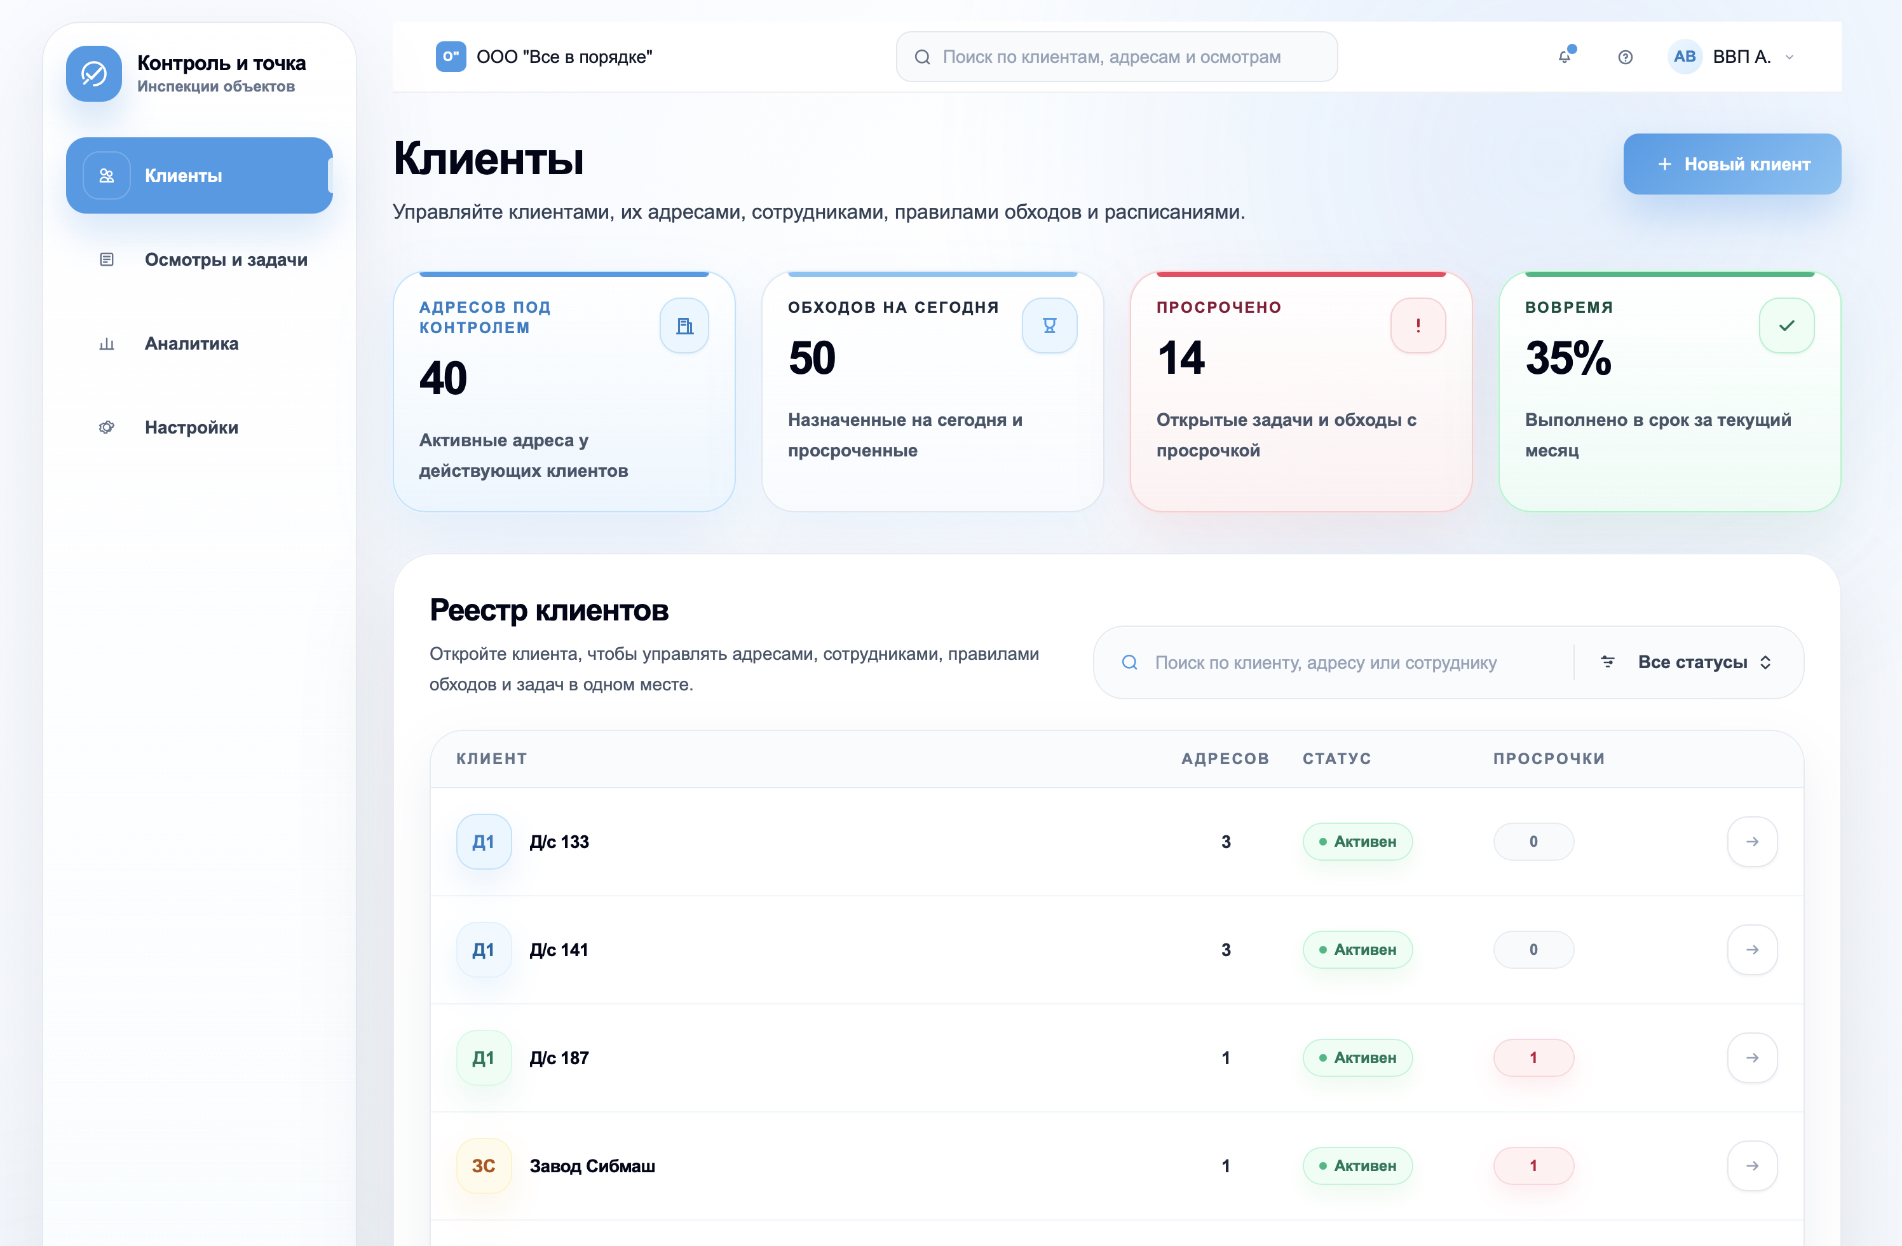The height and width of the screenshot is (1246, 1902).
Task: Click the trophy icon in Обходов на сегодня card
Action: pos(1049,325)
